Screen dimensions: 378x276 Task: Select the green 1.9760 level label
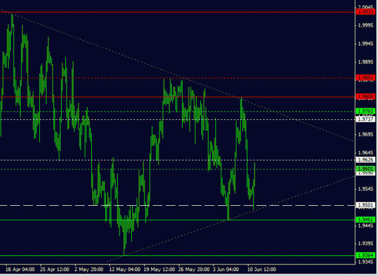coord(365,111)
